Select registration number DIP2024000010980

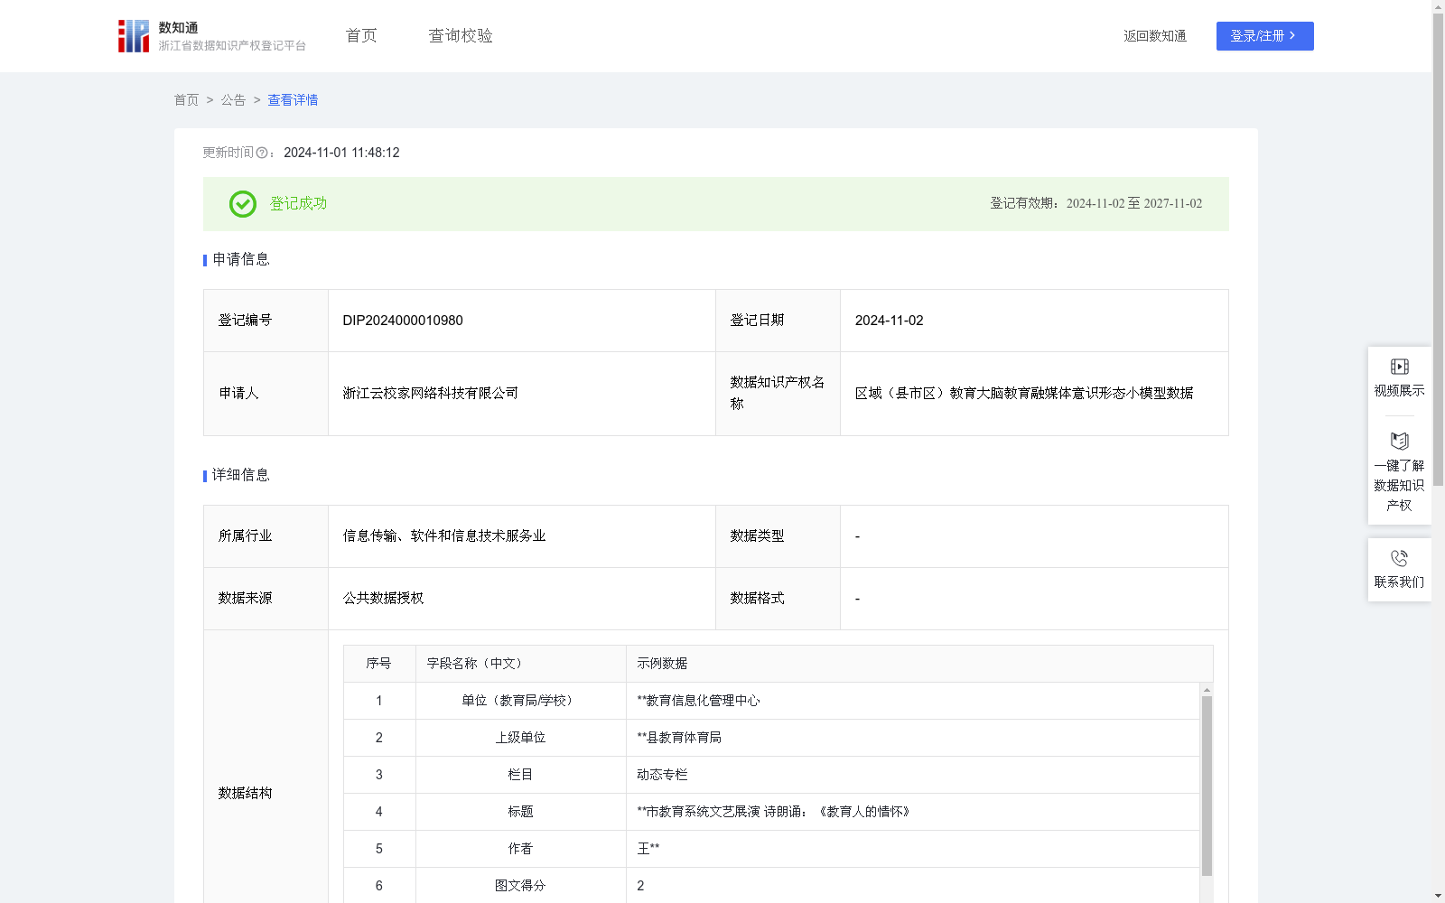[x=403, y=321]
